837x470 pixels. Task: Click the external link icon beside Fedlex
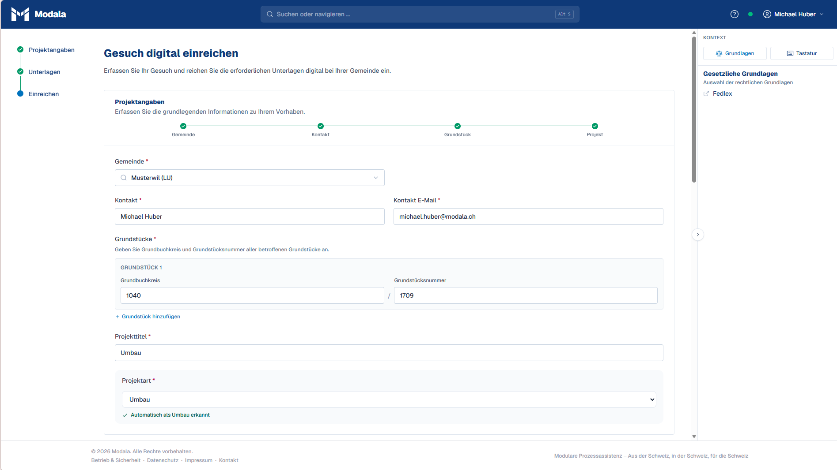706,93
